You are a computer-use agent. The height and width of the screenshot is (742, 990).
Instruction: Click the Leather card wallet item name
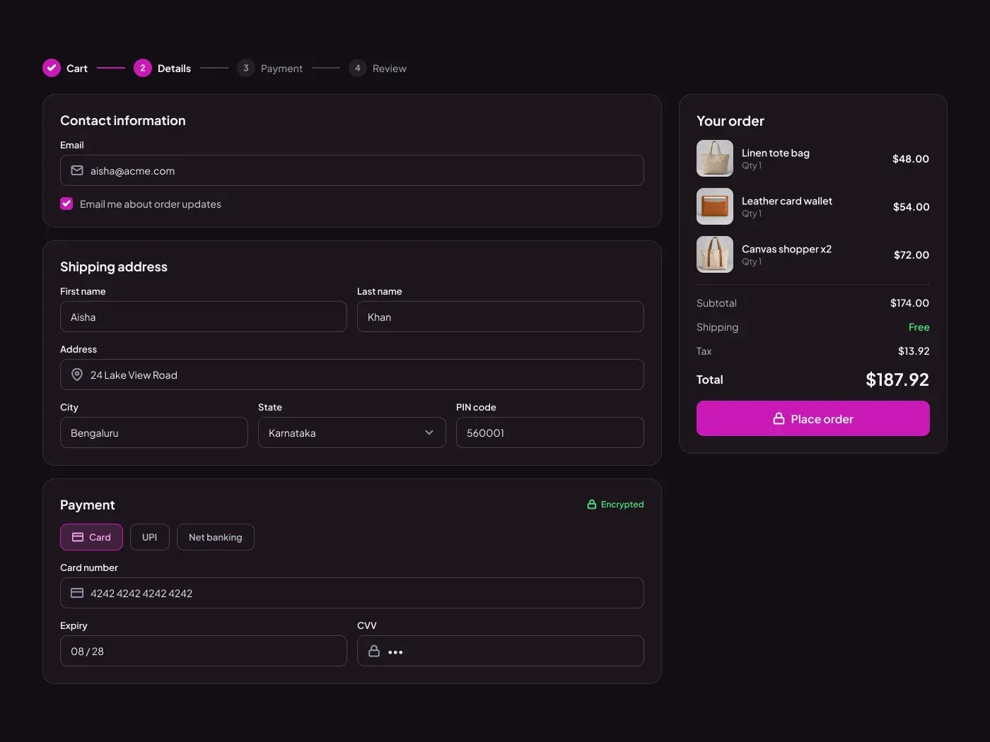click(x=787, y=201)
